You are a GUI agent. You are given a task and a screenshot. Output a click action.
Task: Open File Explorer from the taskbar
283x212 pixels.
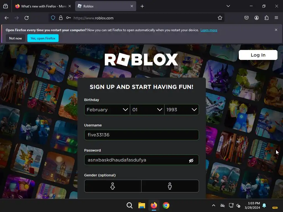click(x=142, y=205)
